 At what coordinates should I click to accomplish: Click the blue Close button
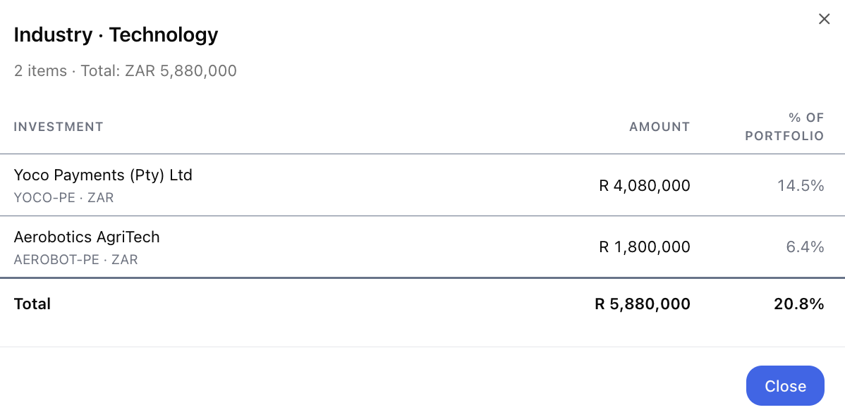click(785, 386)
